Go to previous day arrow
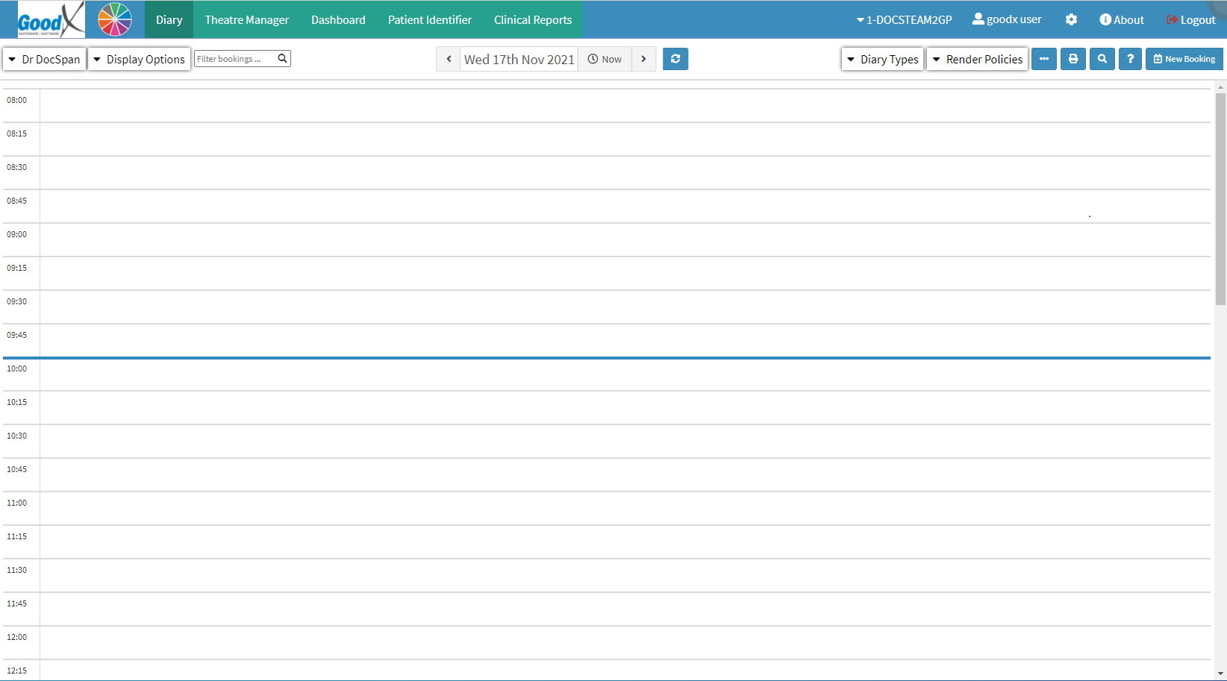 point(449,59)
